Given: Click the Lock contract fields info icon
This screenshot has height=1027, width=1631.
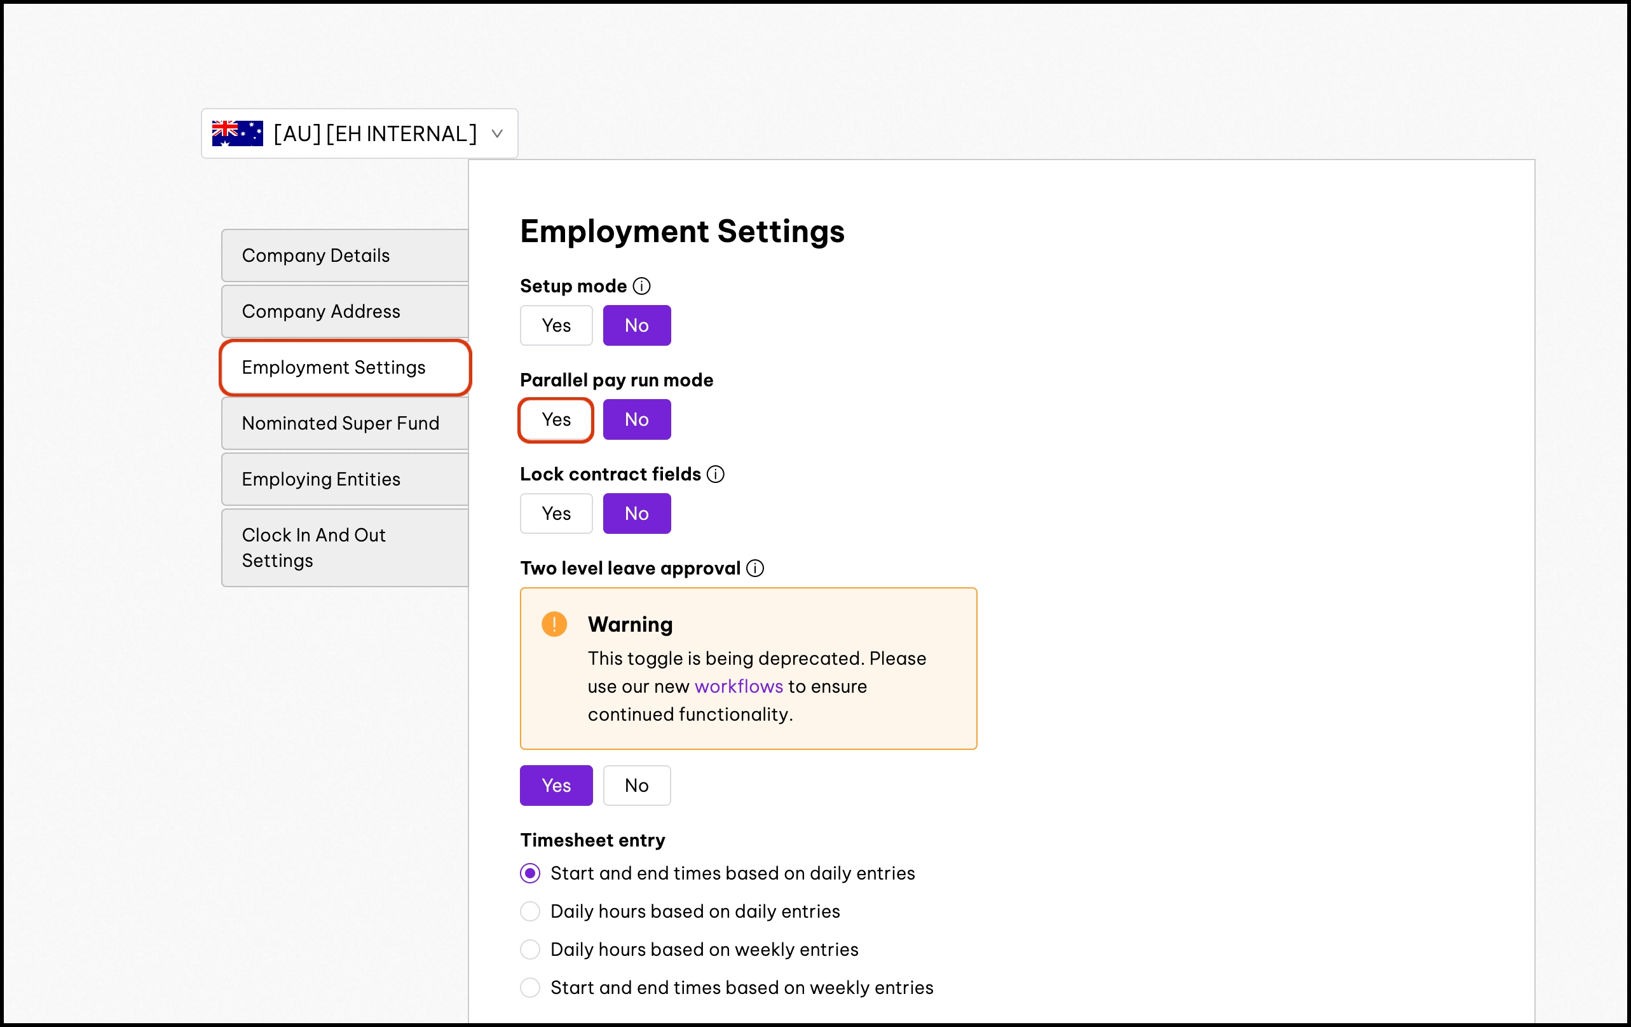Looking at the screenshot, I should (x=715, y=474).
